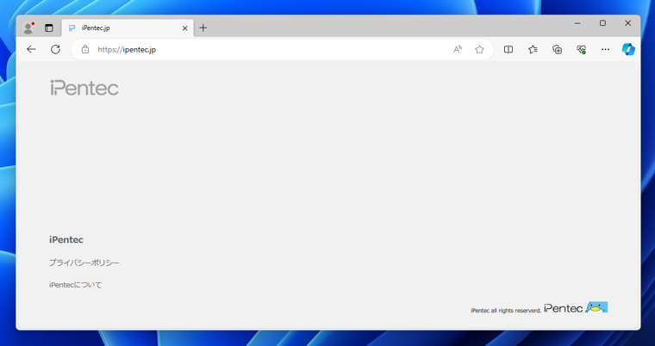This screenshot has width=655, height=346.
Task: Open Collections panel
Action: point(557,49)
